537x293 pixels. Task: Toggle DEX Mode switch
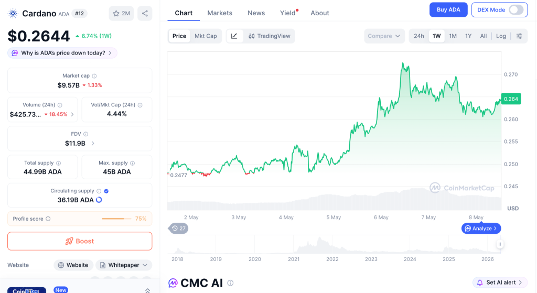click(516, 10)
